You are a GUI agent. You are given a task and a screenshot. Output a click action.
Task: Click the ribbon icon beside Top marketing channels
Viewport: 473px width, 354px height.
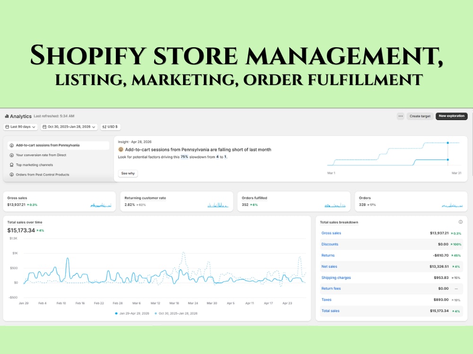pos(11,165)
